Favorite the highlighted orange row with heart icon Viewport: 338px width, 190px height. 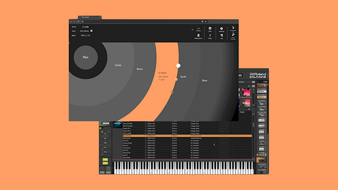point(146,136)
